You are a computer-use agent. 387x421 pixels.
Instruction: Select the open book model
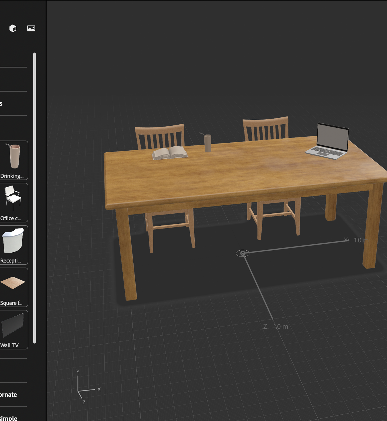(x=169, y=153)
